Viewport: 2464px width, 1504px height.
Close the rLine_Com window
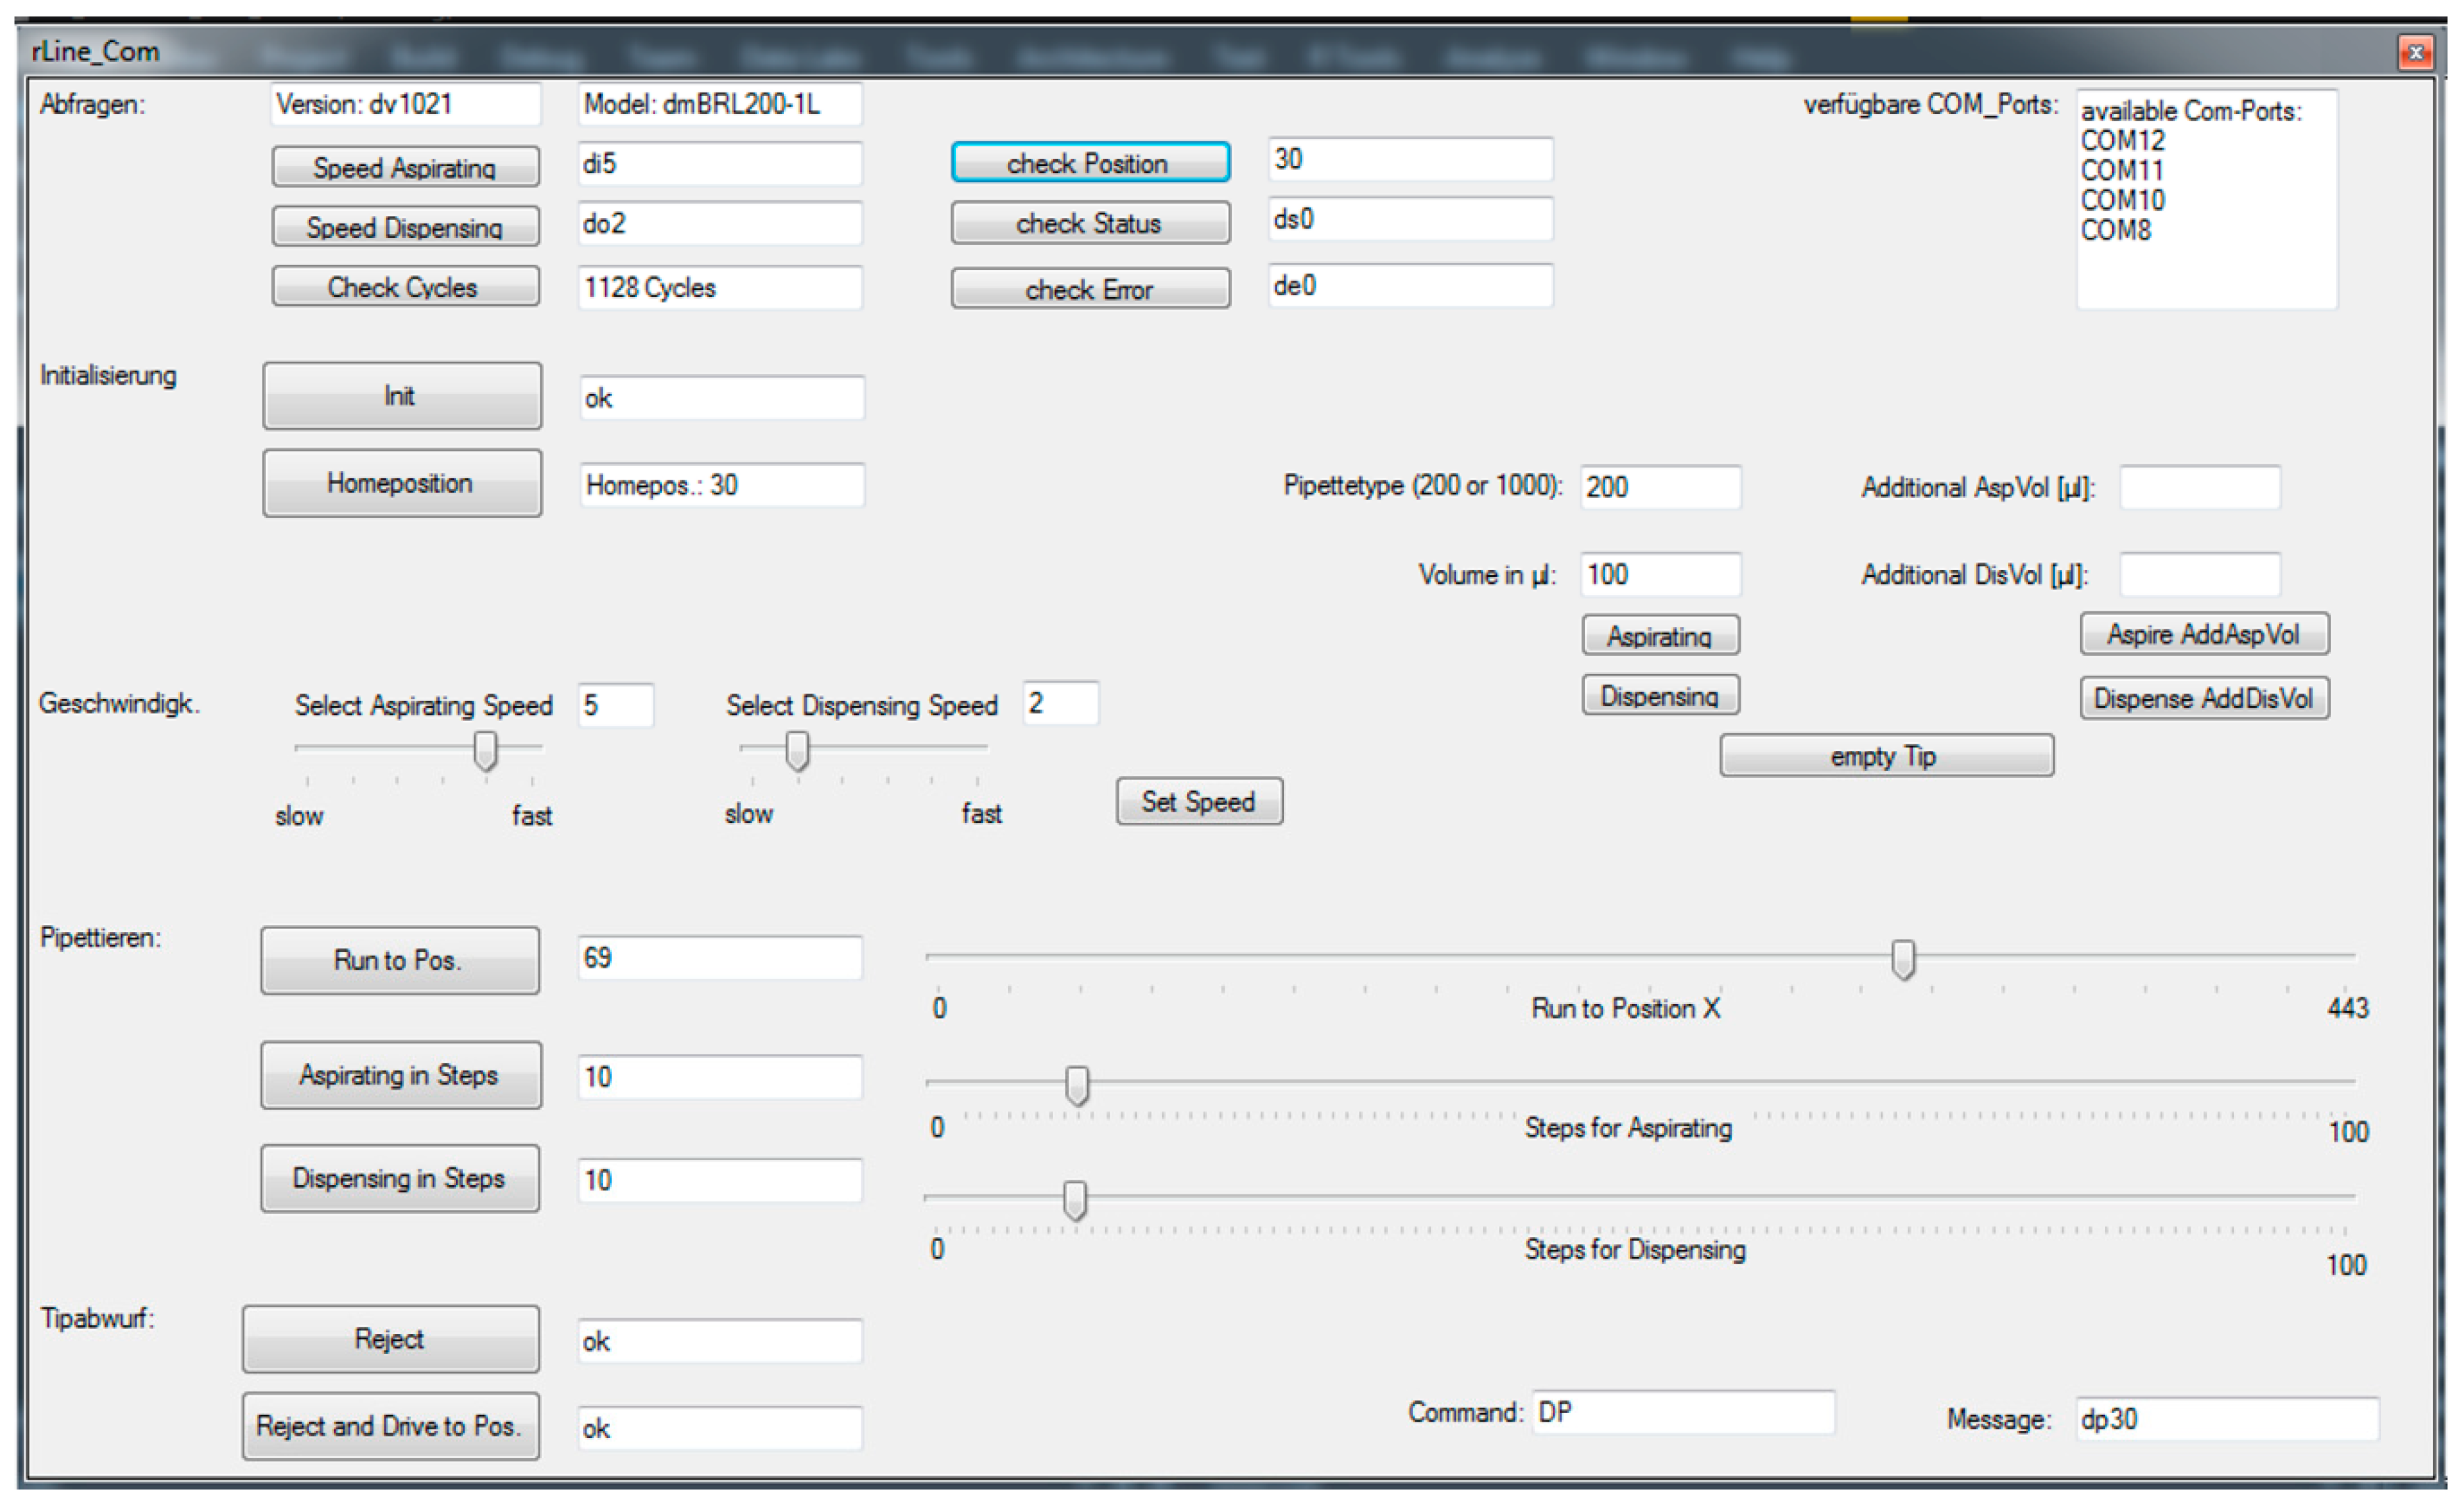(x=2415, y=52)
